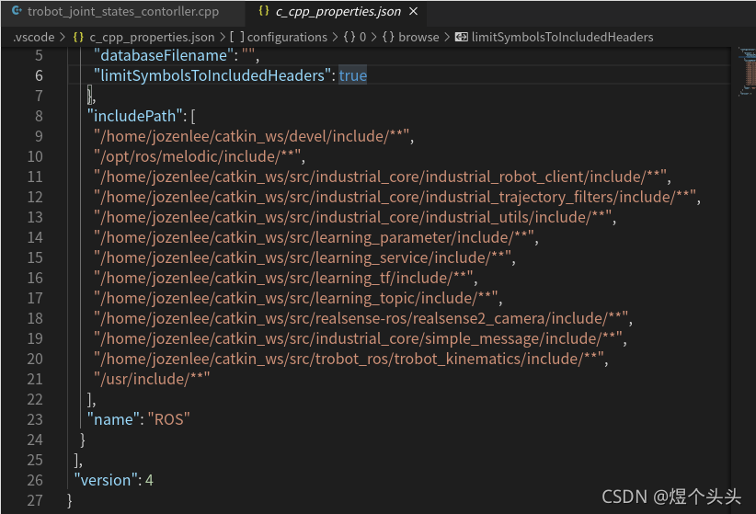Click the learning_parameter include path
This screenshot has width=756, height=514.
314,238
